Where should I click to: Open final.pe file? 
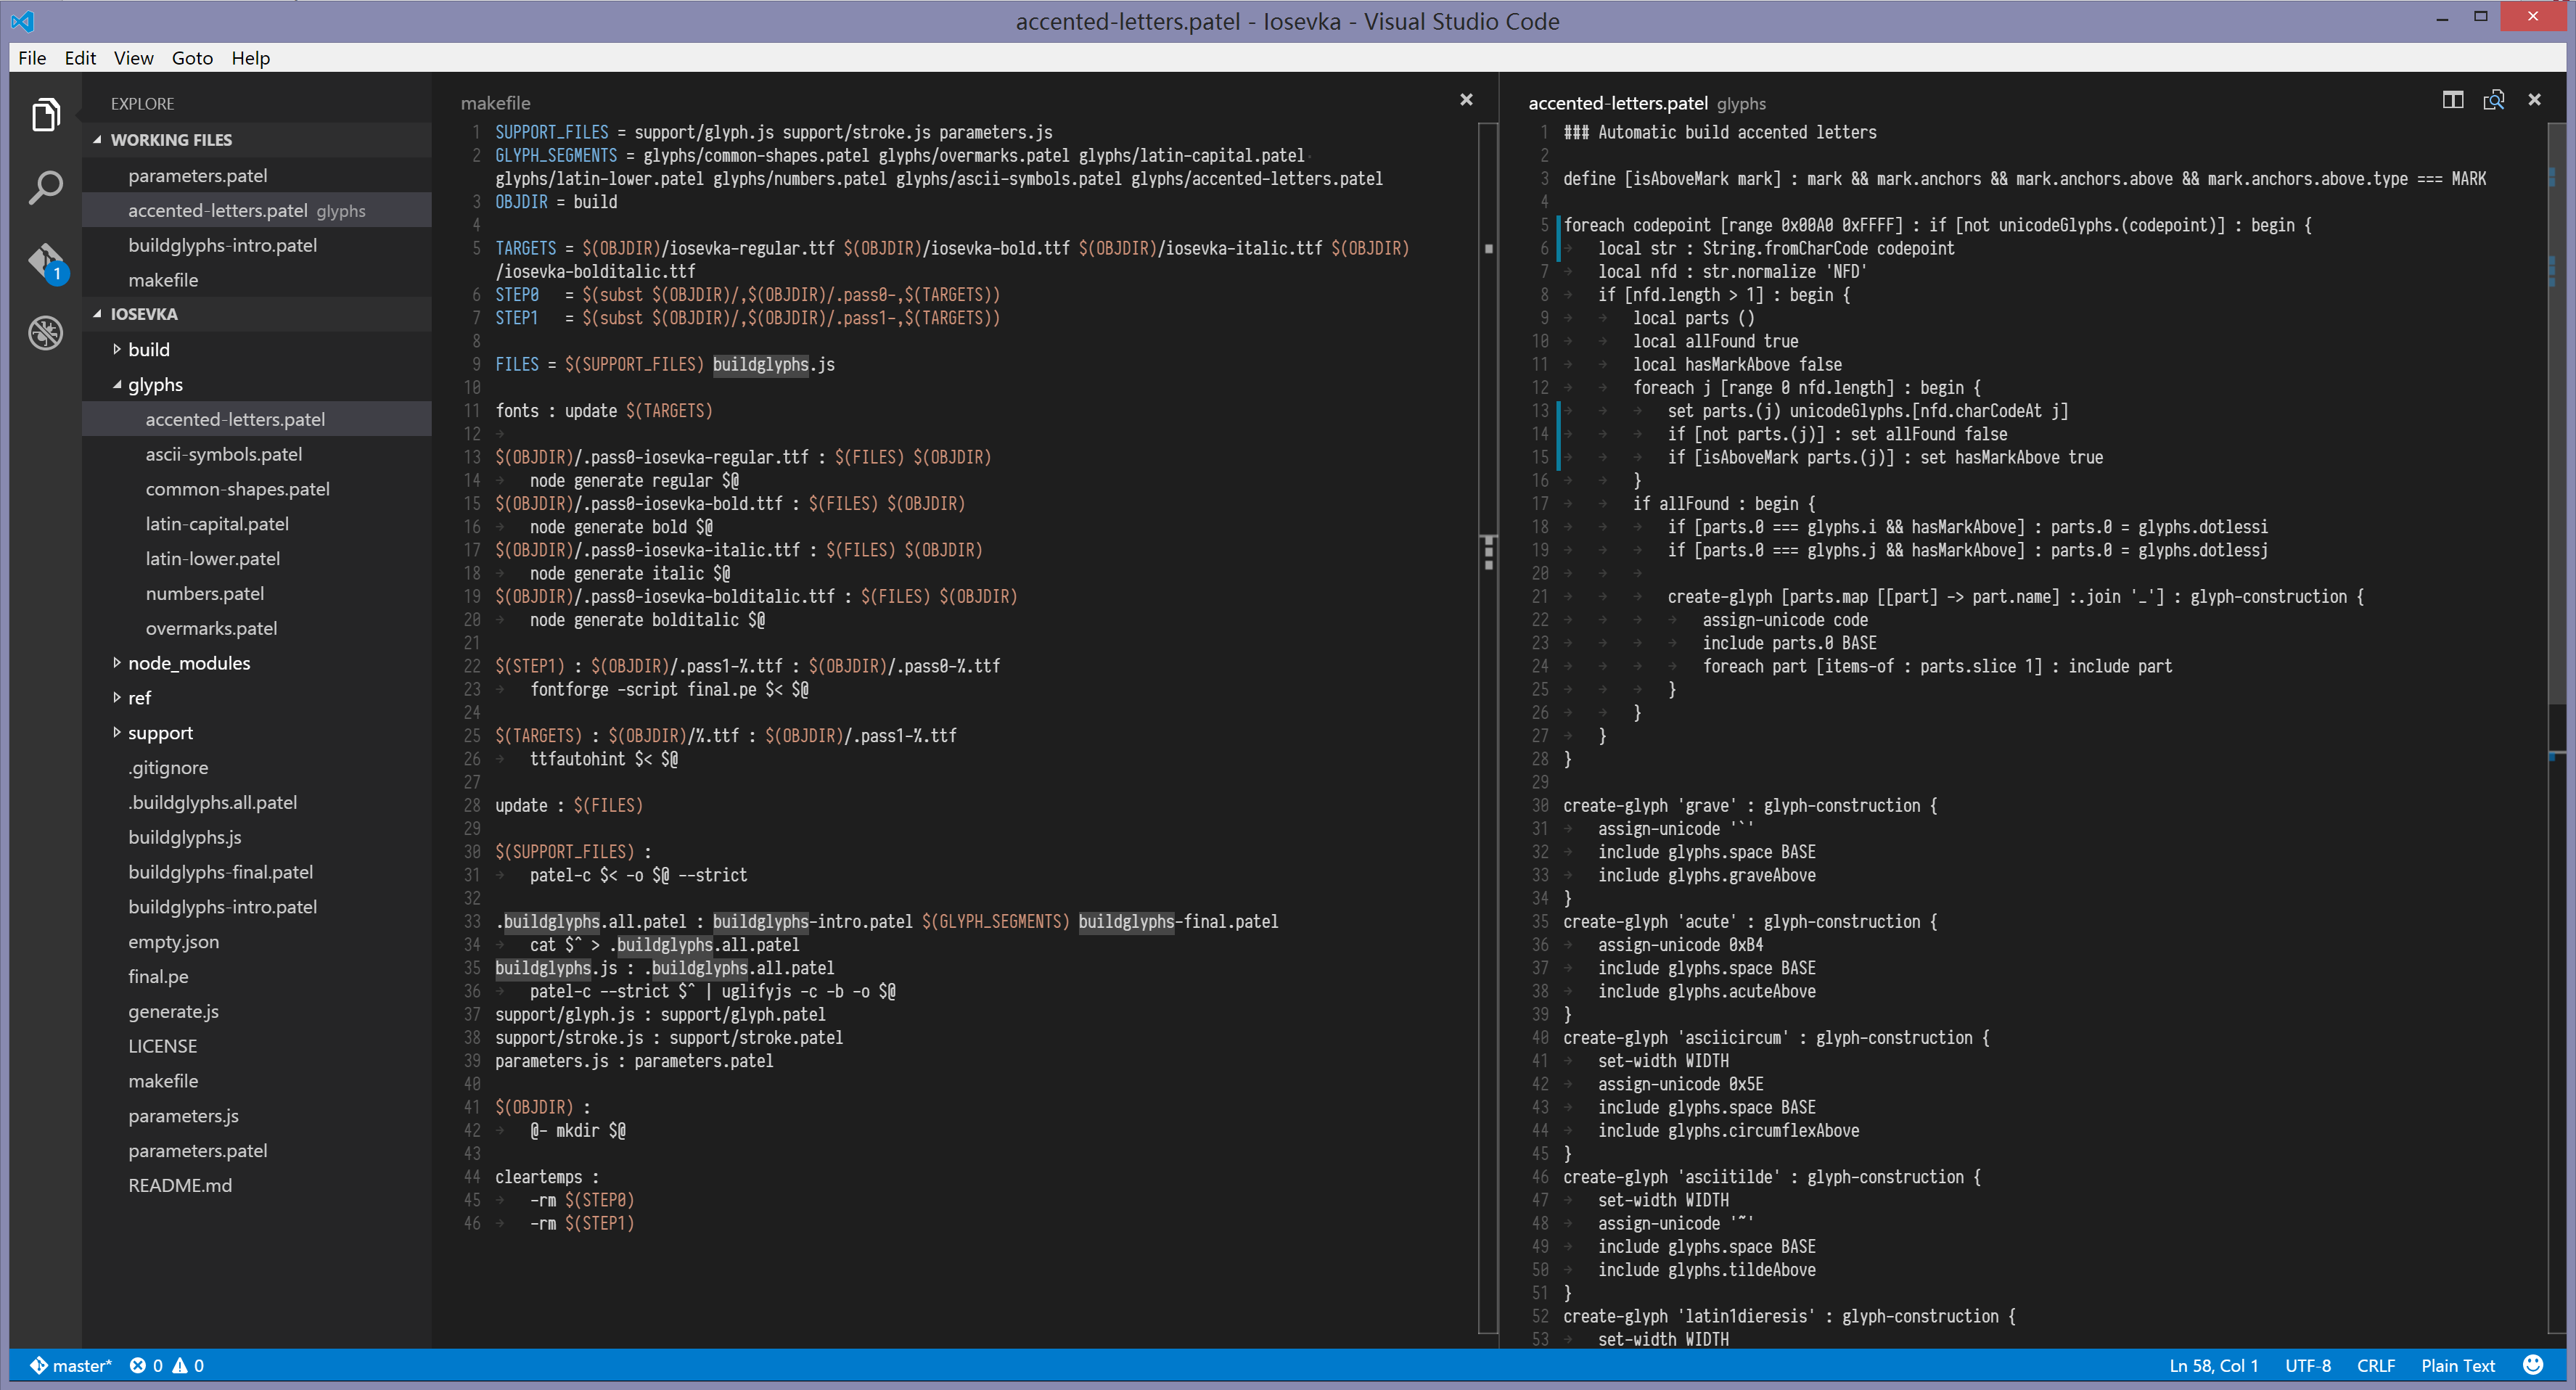coord(257,977)
